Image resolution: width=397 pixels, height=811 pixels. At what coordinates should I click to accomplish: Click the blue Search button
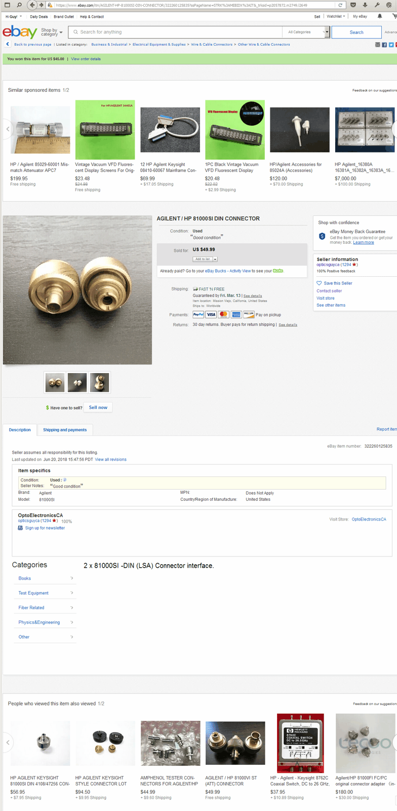pos(356,32)
